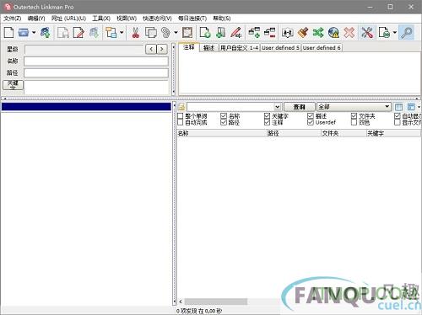Switch to the User defined 6 tab
Image resolution: width=422 pixels, height=315 pixels.
coord(322,48)
